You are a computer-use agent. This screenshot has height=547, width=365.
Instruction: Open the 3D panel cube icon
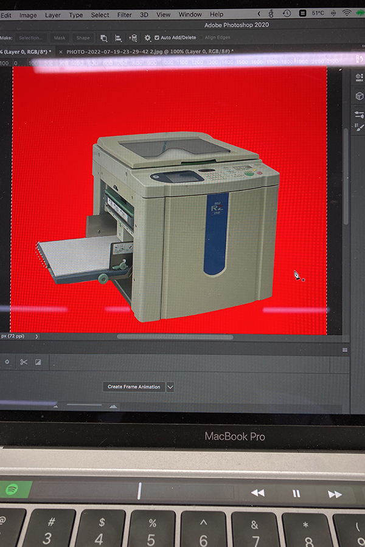coord(359,96)
